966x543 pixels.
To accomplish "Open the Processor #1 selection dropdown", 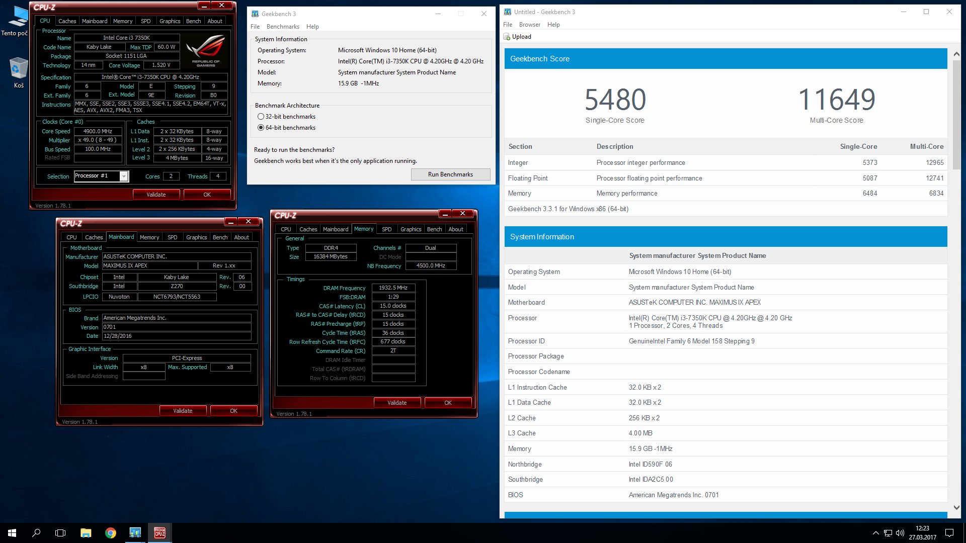I will coord(124,176).
